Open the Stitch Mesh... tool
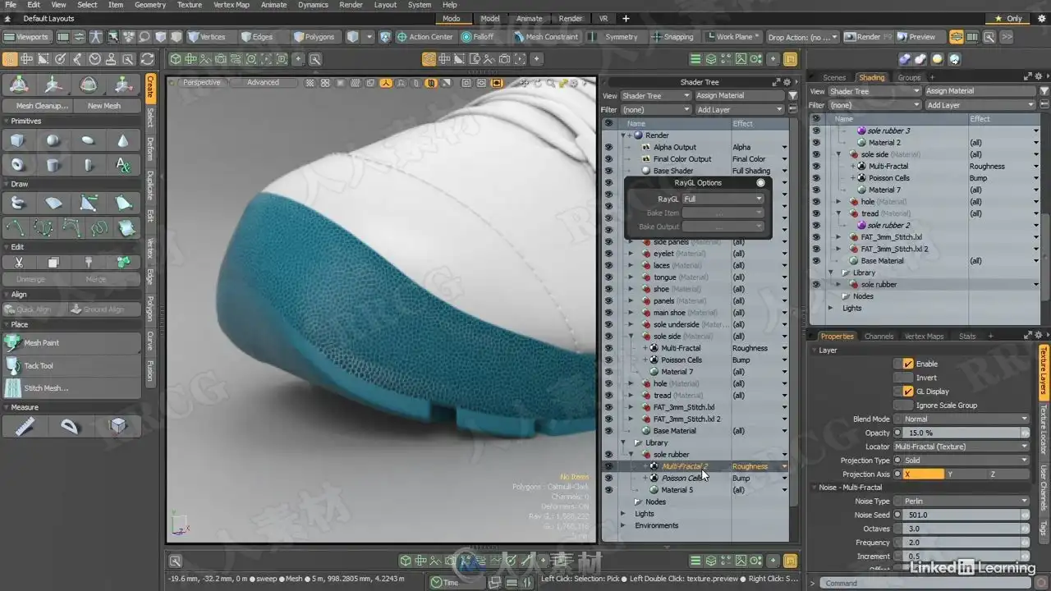Viewport: 1051px width, 591px height. coord(71,388)
